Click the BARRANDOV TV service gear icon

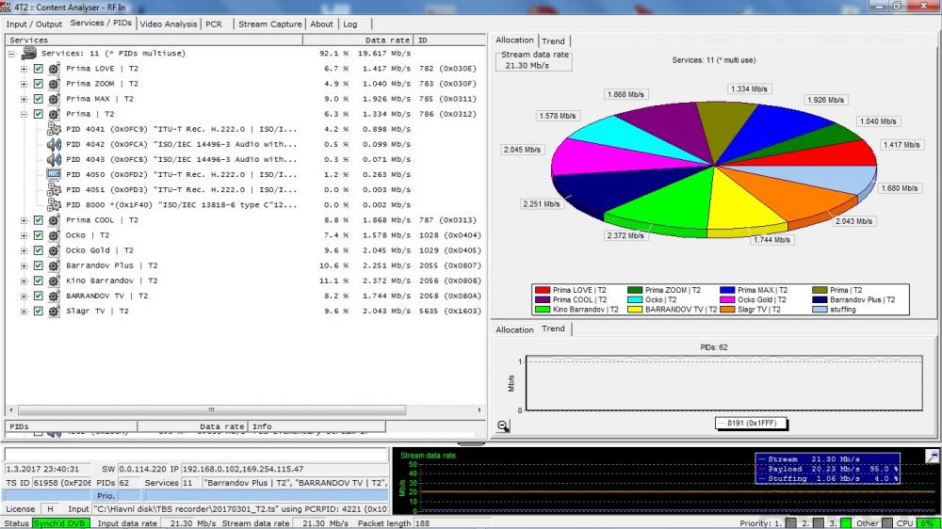tap(54, 296)
